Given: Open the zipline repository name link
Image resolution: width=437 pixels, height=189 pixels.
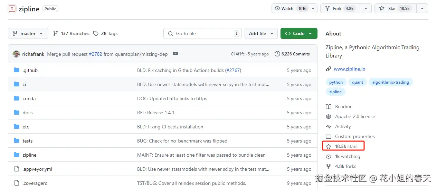Looking at the screenshot, I should 29,9.
